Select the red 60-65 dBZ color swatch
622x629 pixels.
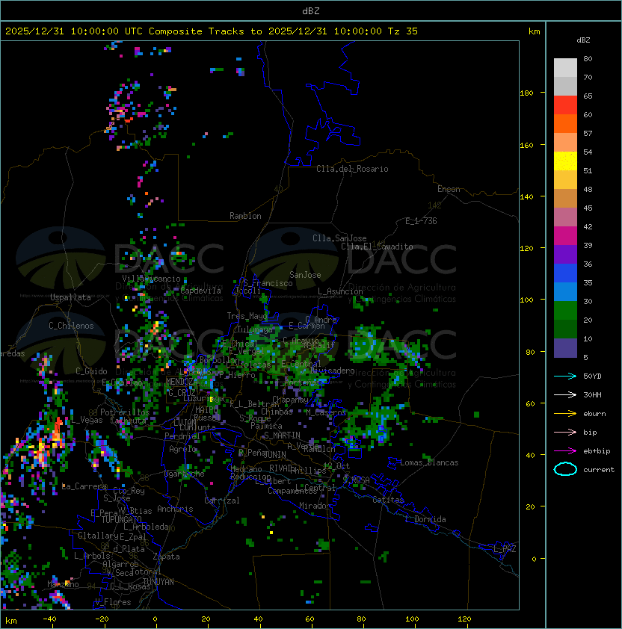pyautogui.click(x=565, y=105)
